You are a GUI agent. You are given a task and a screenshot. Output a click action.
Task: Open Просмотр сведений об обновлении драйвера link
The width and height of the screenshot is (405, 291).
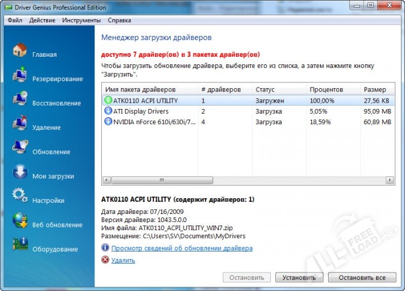[182, 248]
